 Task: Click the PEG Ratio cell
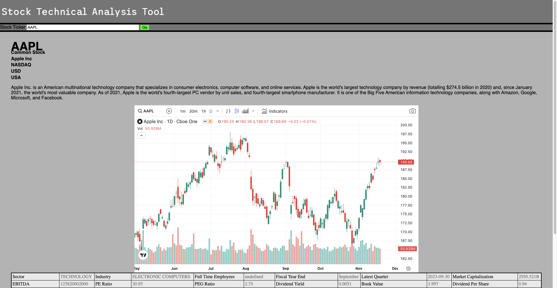pyautogui.click(x=219, y=284)
